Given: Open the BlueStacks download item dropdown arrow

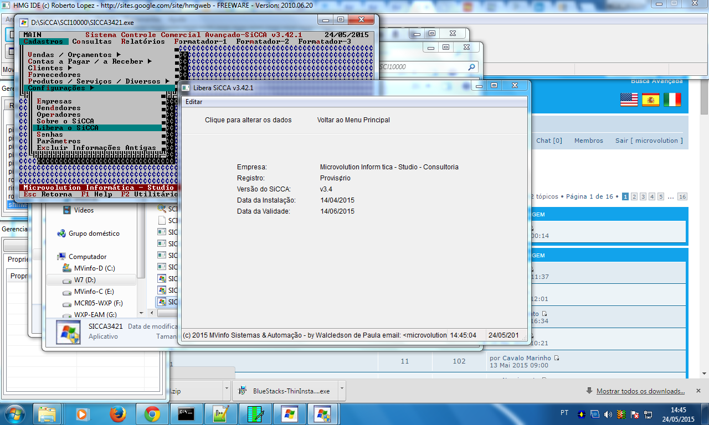Looking at the screenshot, I should (x=341, y=390).
